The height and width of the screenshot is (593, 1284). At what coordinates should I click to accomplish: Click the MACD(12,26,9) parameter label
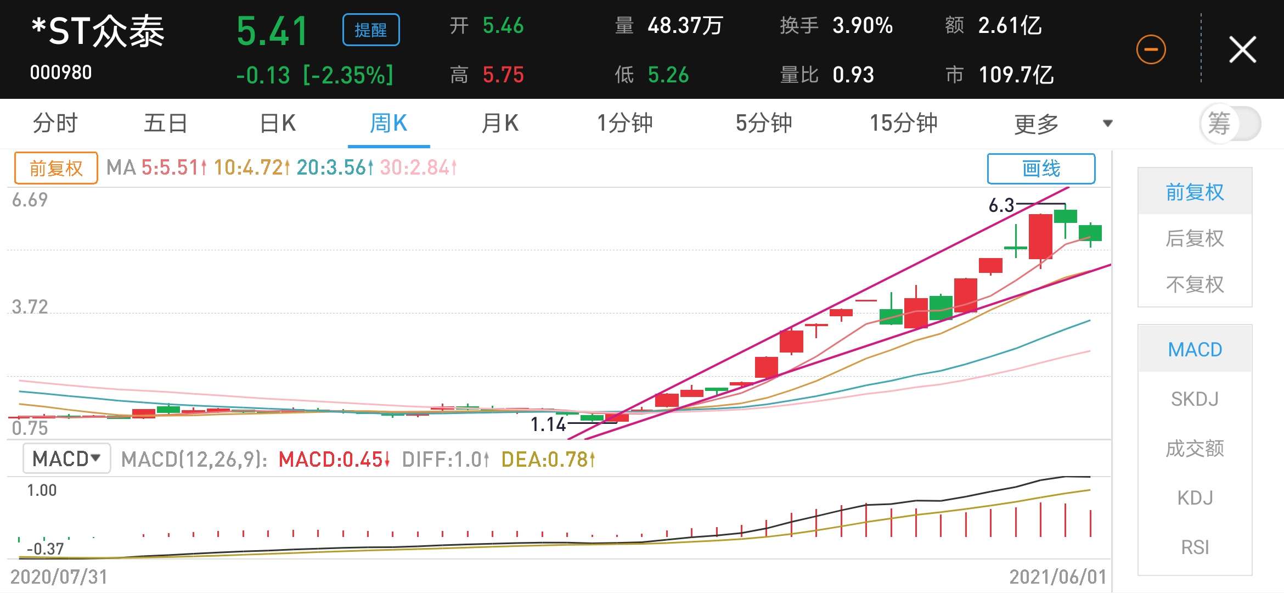194,460
